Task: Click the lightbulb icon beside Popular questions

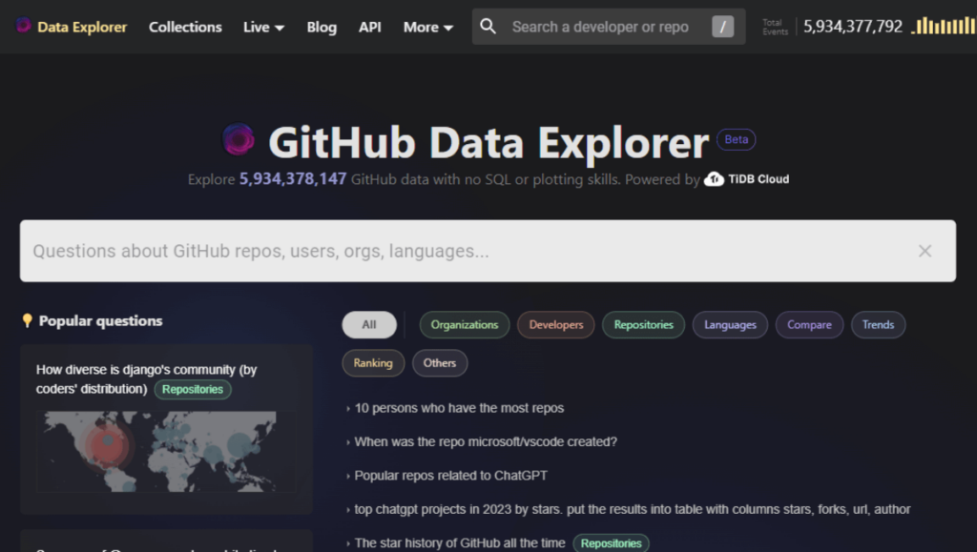Action: tap(27, 320)
